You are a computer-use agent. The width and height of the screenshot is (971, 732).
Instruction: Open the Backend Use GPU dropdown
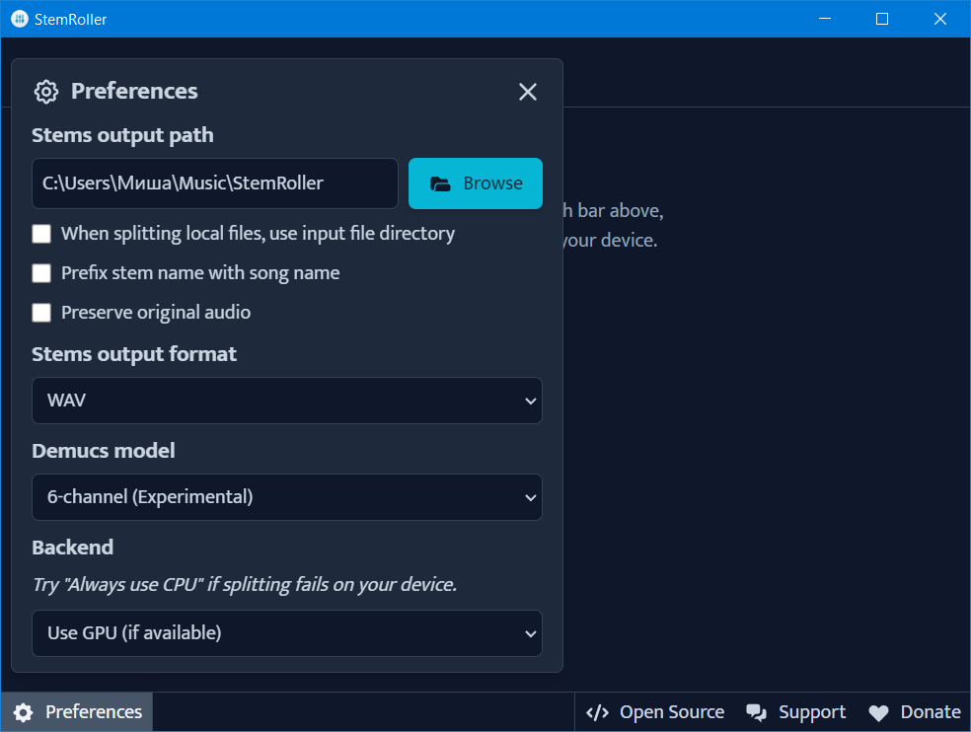287,633
